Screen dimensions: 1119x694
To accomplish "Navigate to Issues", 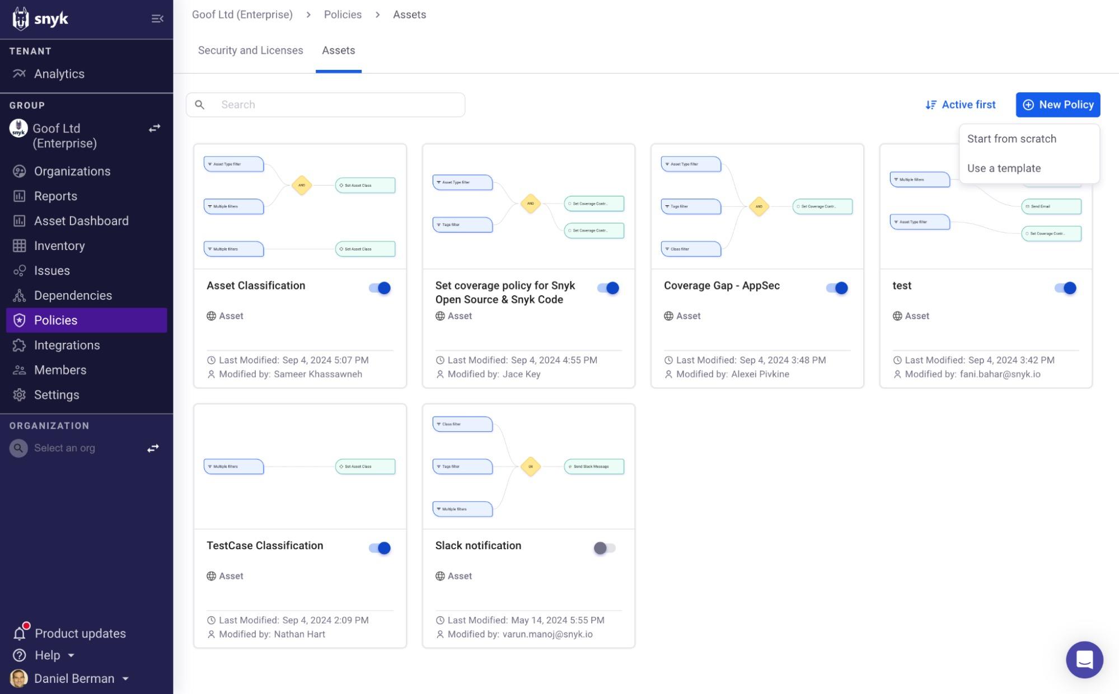I will [x=52, y=271].
